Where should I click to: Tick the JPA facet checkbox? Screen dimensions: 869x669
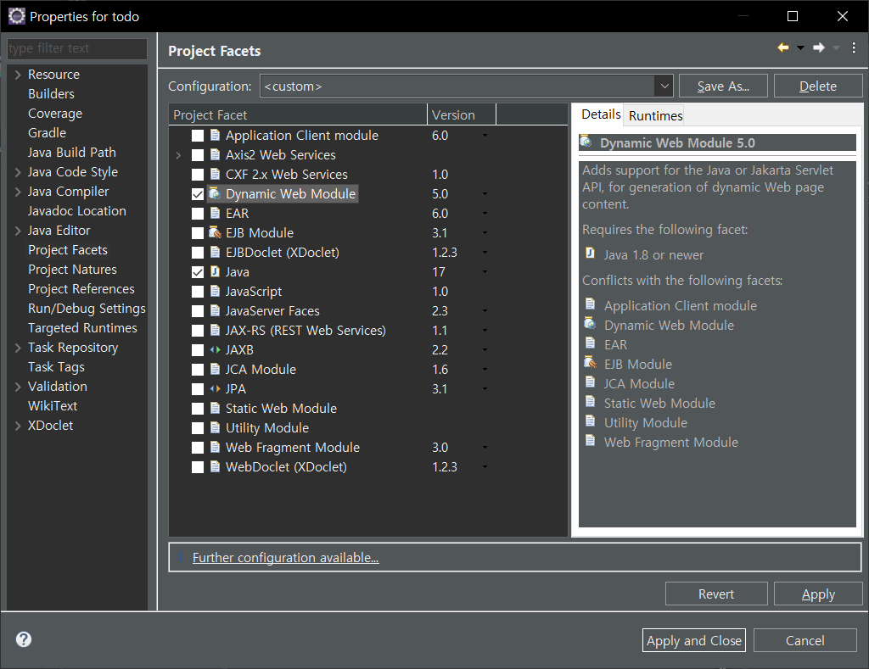click(x=198, y=389)
